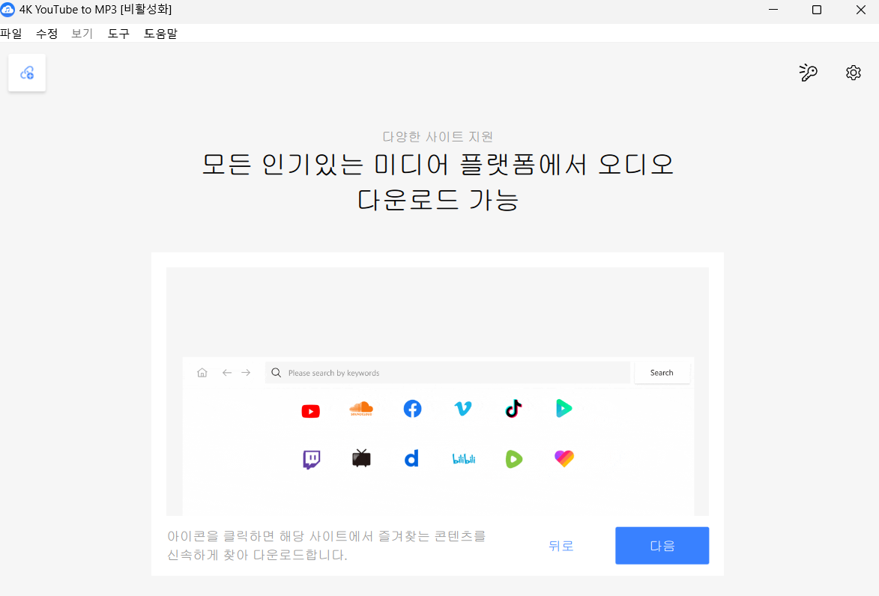The width and height of the screenshot is (879, 596).
Task: Click the forward arrow in preview browser
Action: [246, 373]
